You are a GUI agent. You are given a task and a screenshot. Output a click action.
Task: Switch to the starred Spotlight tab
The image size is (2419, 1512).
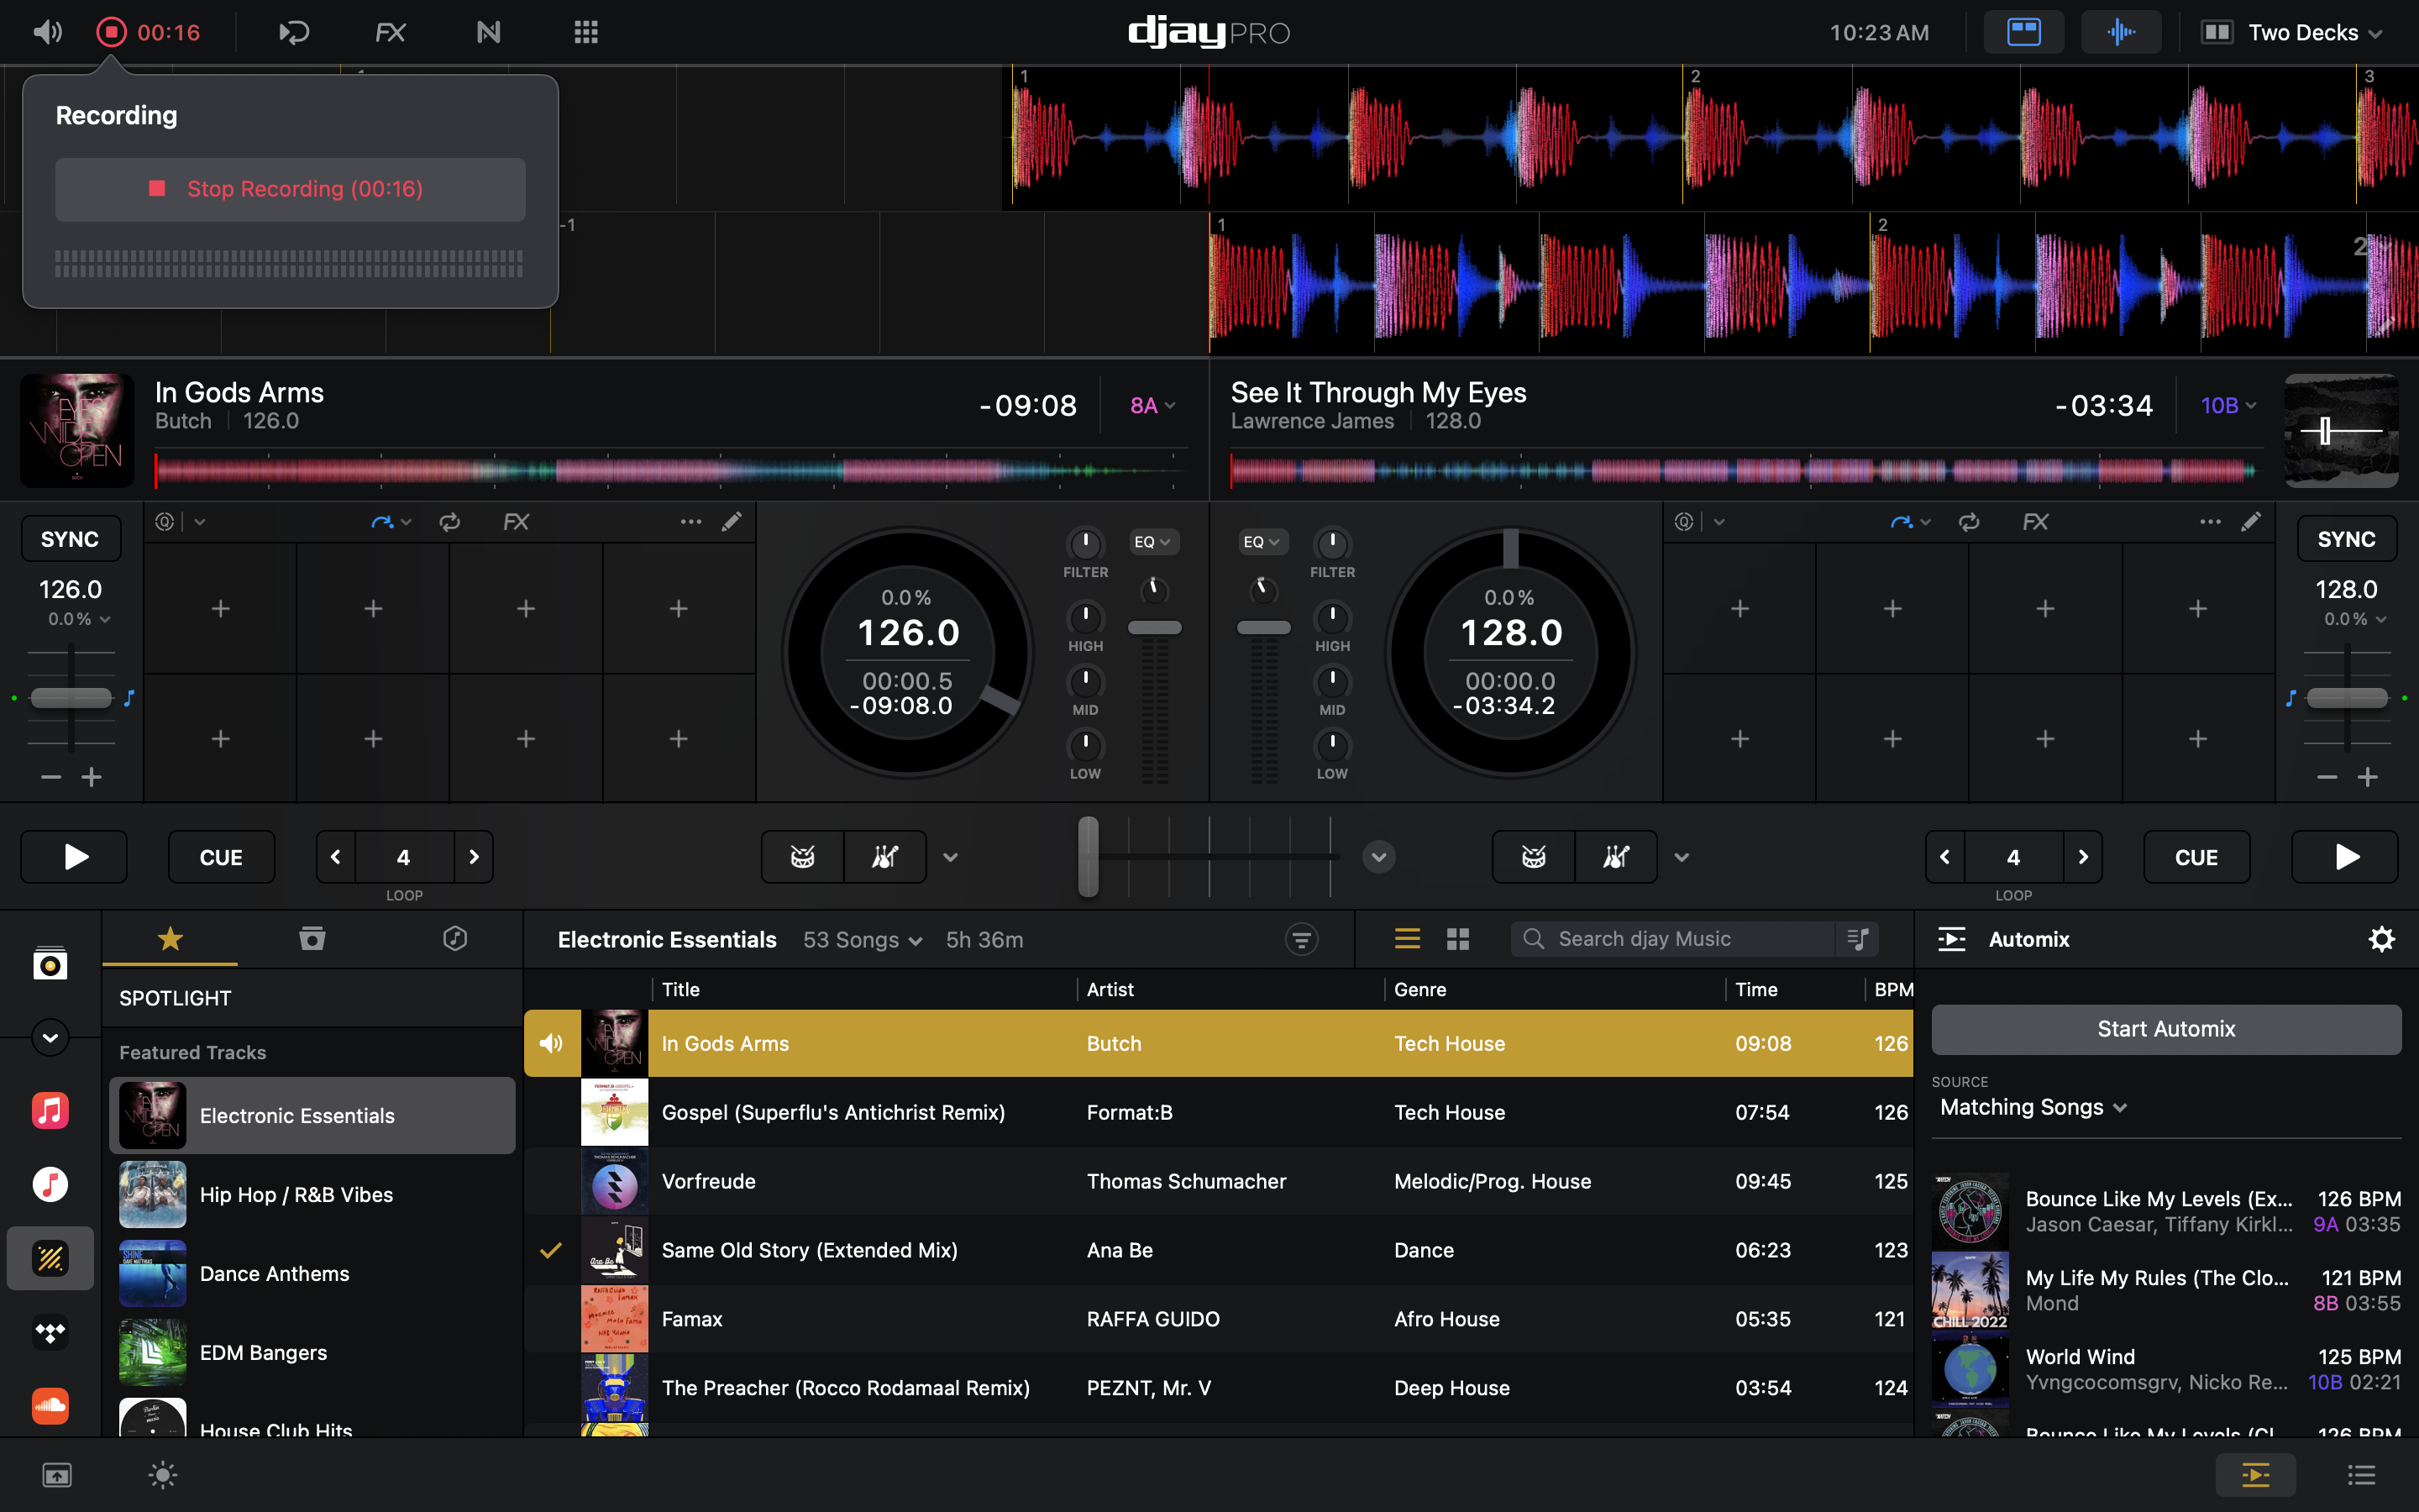(x=170, y=938)
